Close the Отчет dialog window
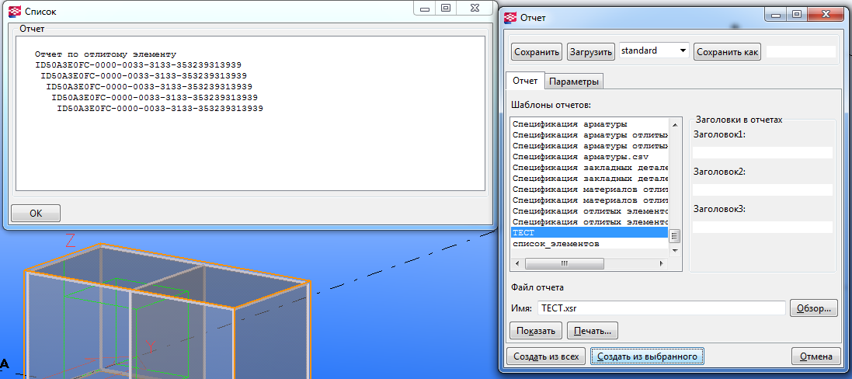Viewport: 852px width, 379px height. pos(826,16)
